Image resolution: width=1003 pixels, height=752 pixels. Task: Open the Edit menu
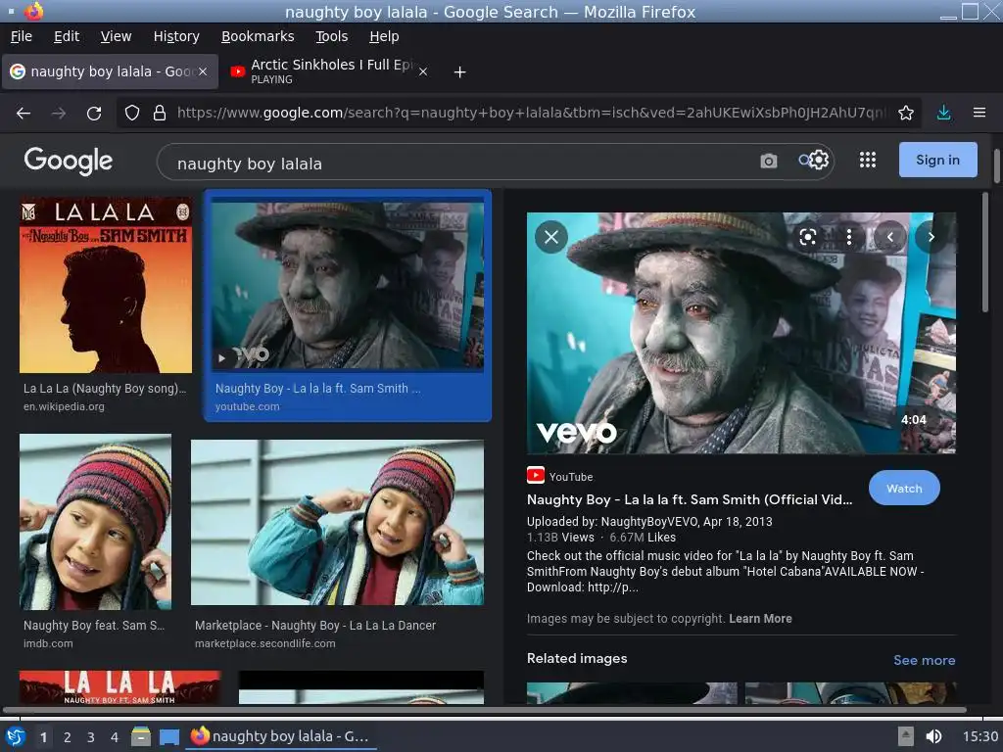67,36
